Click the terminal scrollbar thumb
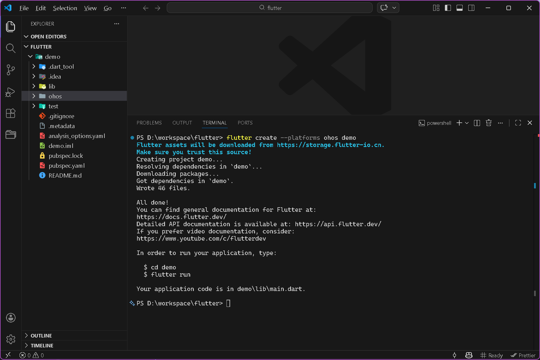This screenshot has width=540, height=360. click(535, 293)
